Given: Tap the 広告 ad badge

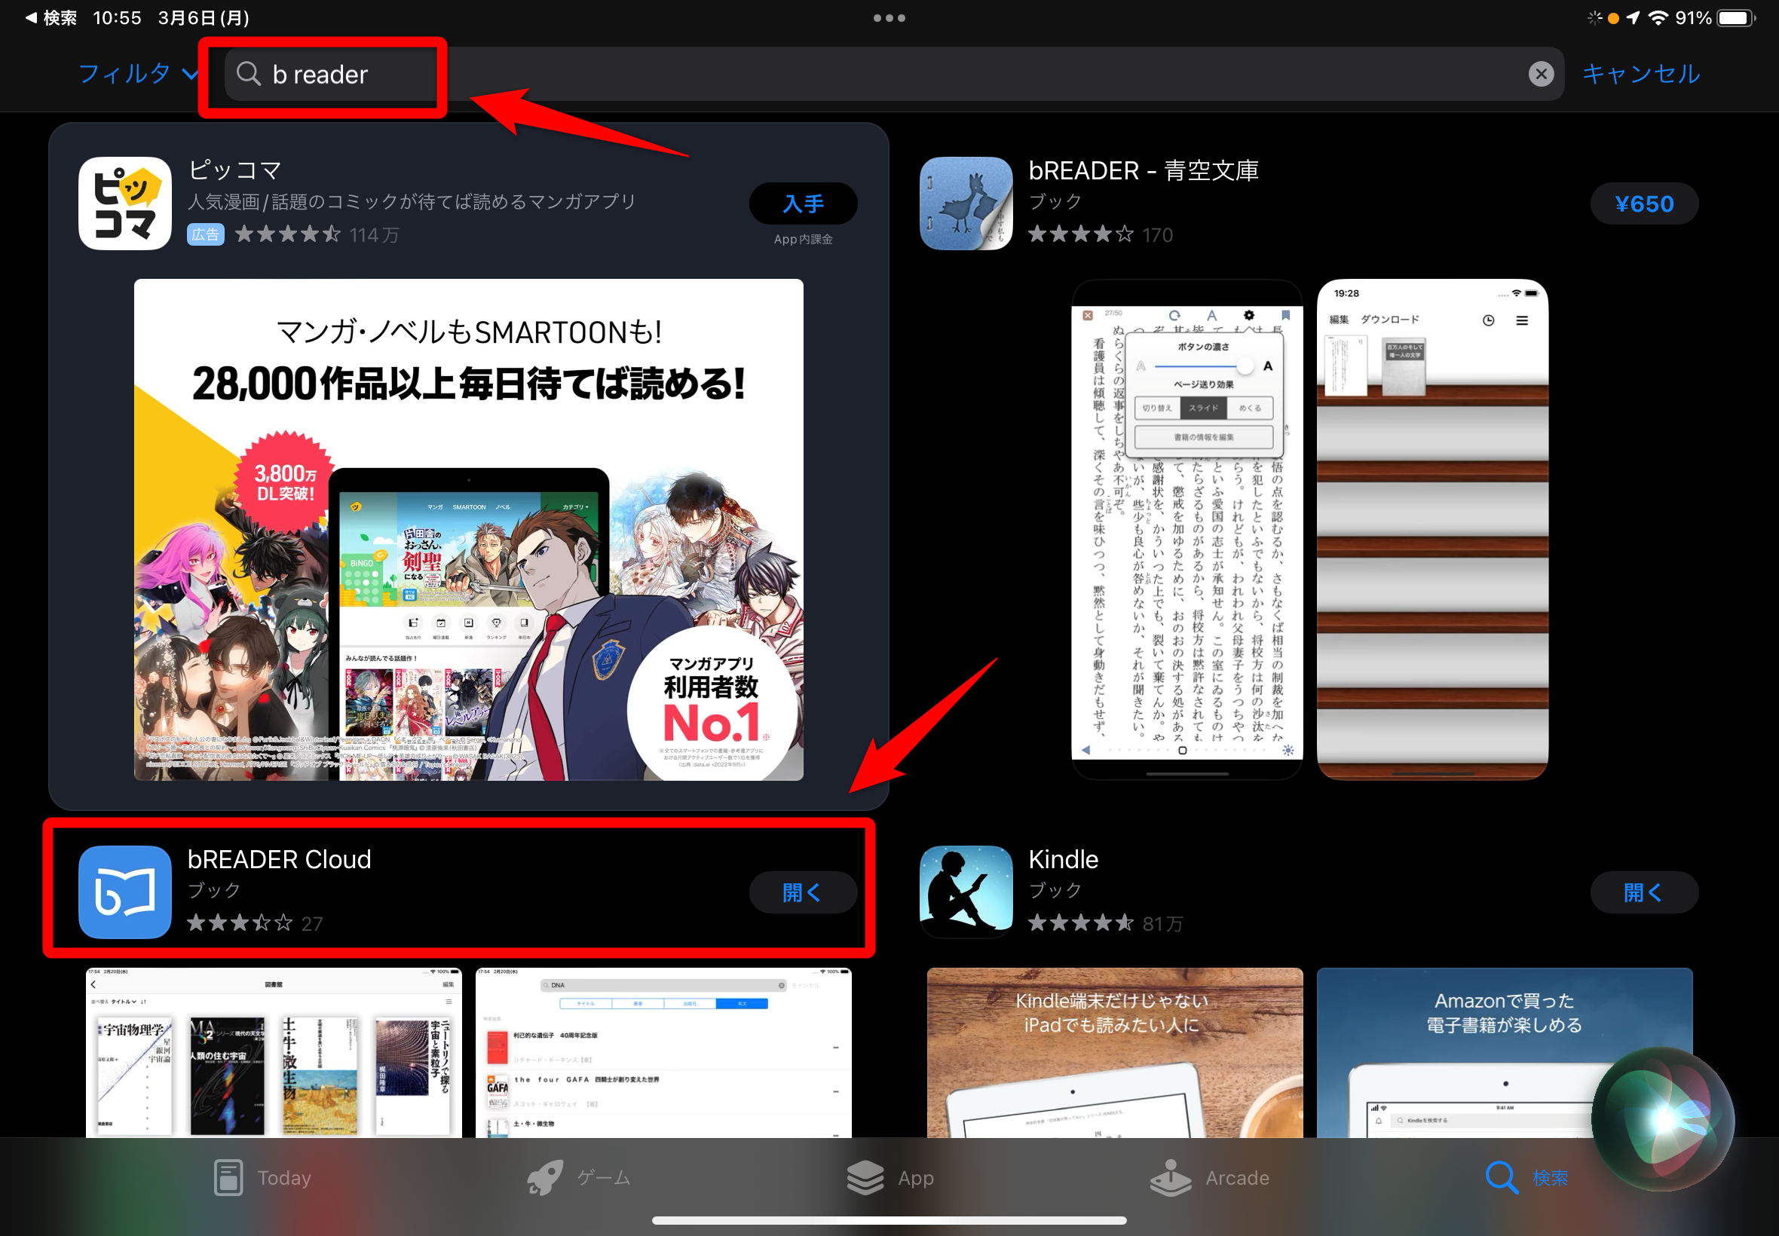Looking at the screenshot, I should coord(205,234).
